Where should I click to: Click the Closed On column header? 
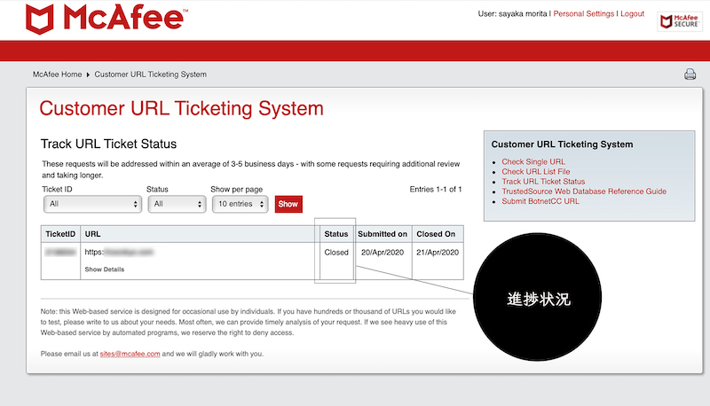pos(436,234)
